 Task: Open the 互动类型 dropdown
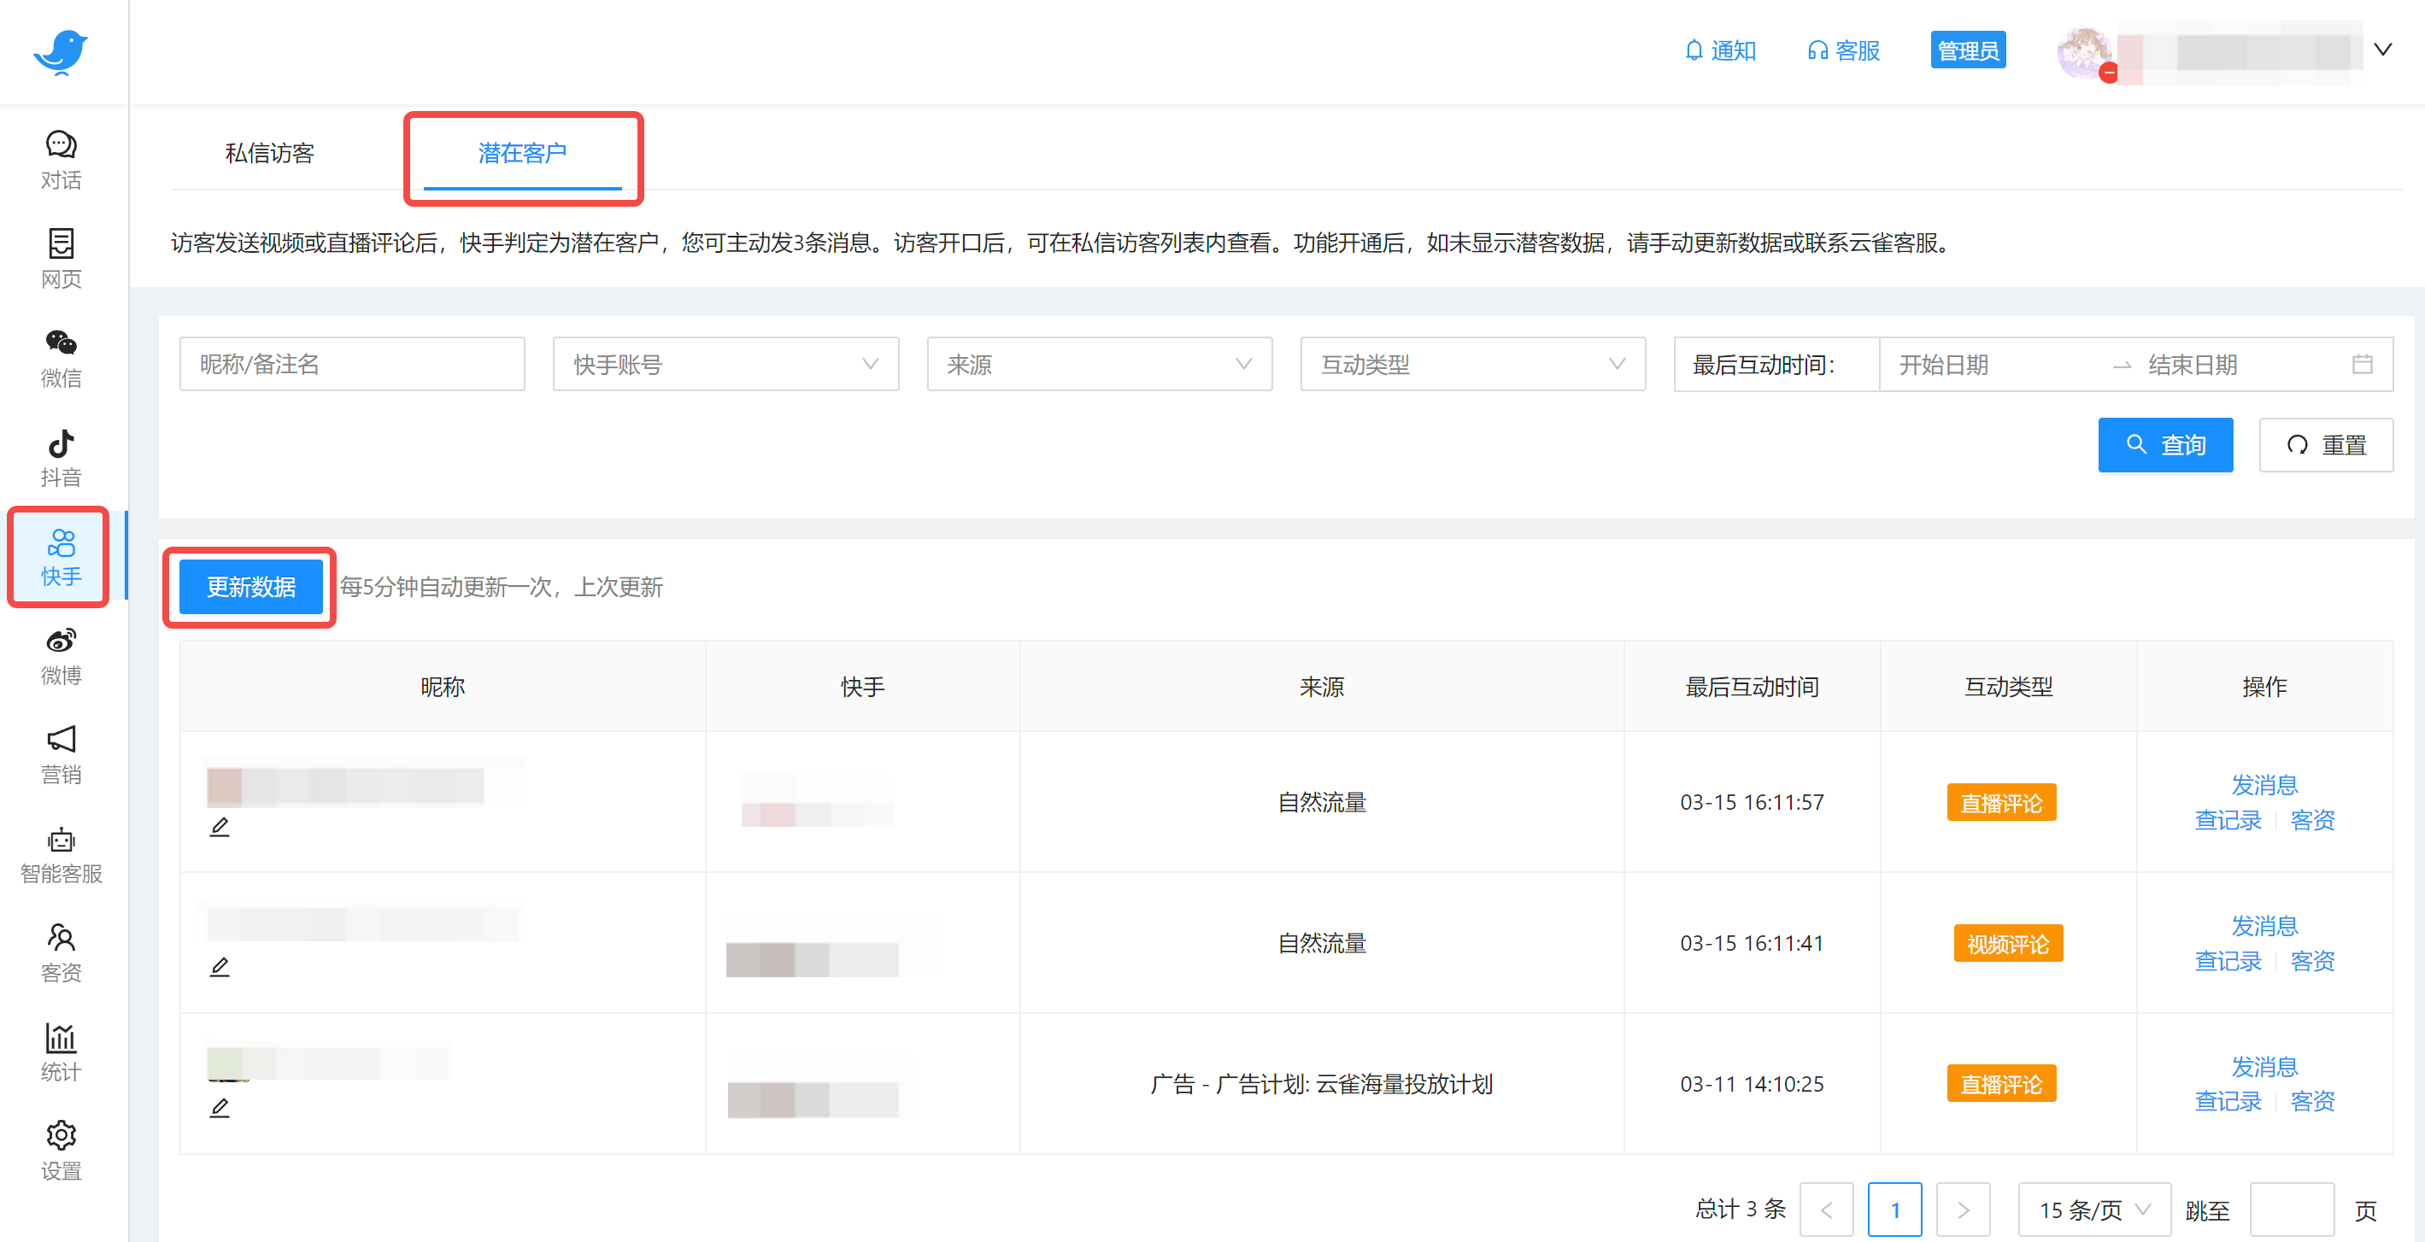1472,364
